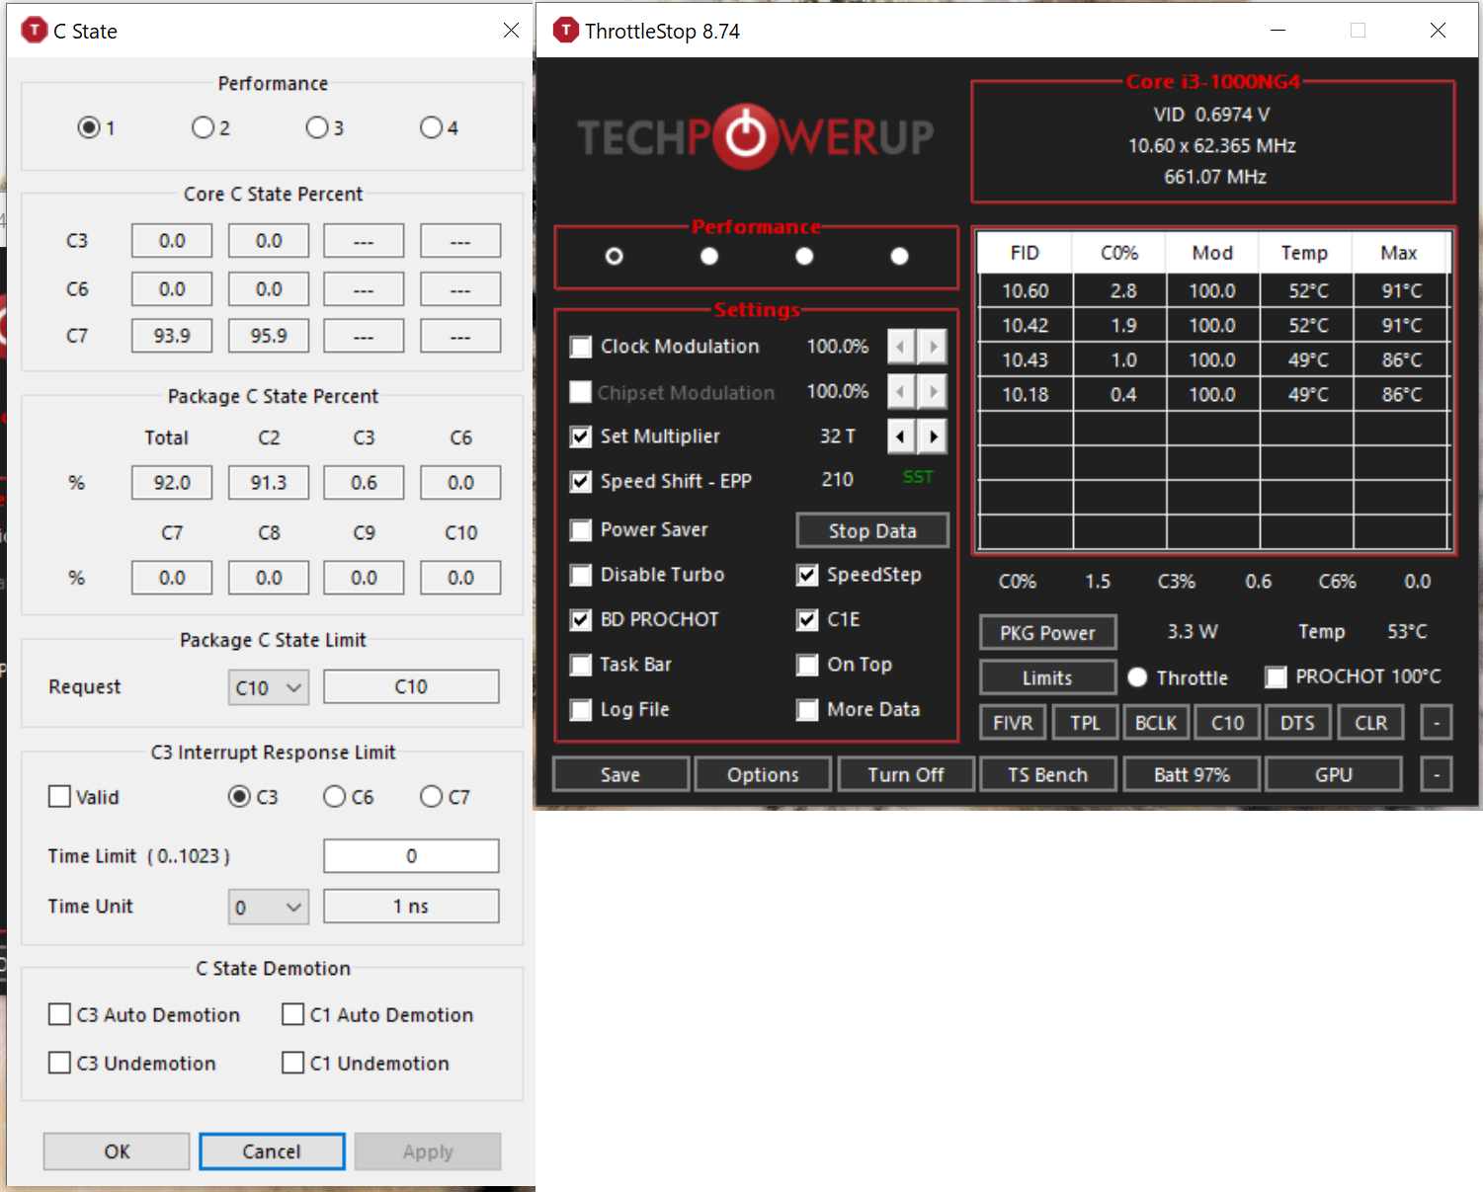Screen dimensions: 1483x1192
Task: Decrease Set Multiplier with the left arrow
Action: point(901,436)
